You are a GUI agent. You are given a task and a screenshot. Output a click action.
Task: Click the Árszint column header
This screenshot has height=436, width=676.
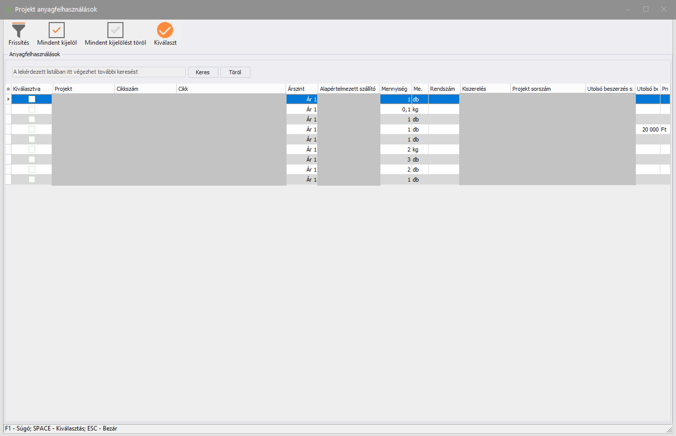pyautogui.click(x=302, y=89)
